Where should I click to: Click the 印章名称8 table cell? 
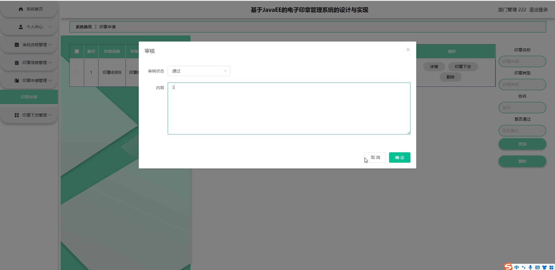[x=112, y=72]
